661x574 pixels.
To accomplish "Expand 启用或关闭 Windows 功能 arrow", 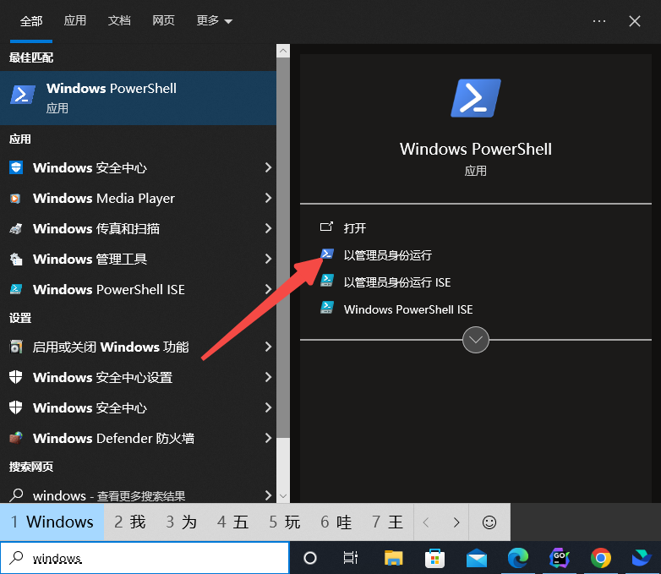I will [x=268, y=347].
